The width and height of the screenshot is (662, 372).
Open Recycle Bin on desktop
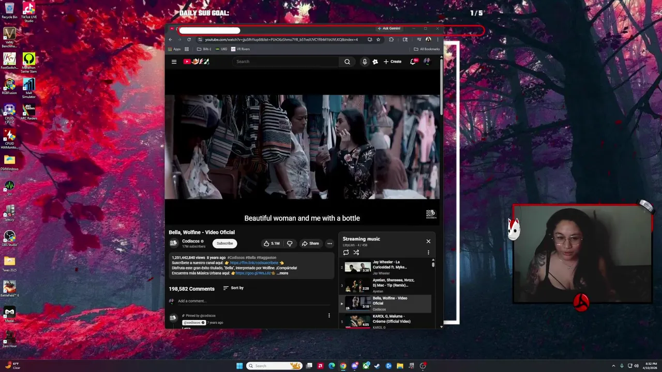click(9, 10)
